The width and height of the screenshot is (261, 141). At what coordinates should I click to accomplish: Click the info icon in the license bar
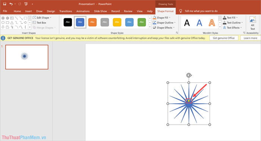click(3, 38)
